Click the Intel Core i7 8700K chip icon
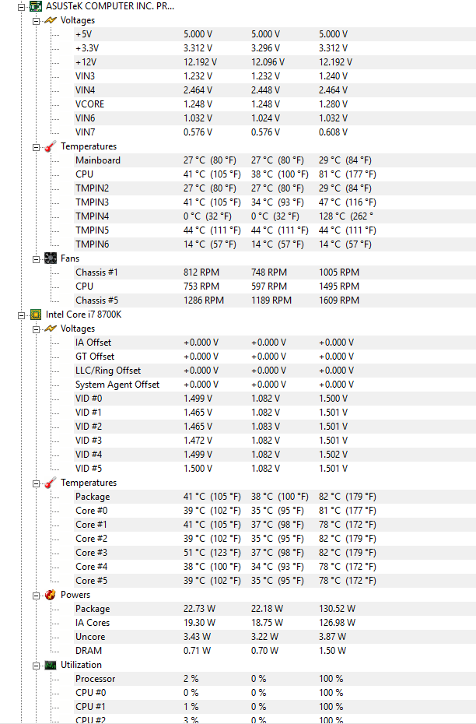 coord(36,315)
